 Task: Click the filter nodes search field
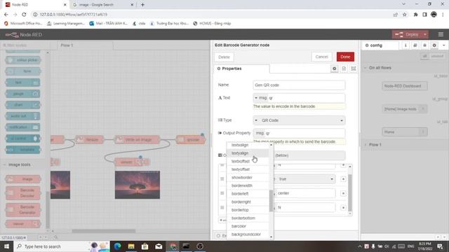25,45
